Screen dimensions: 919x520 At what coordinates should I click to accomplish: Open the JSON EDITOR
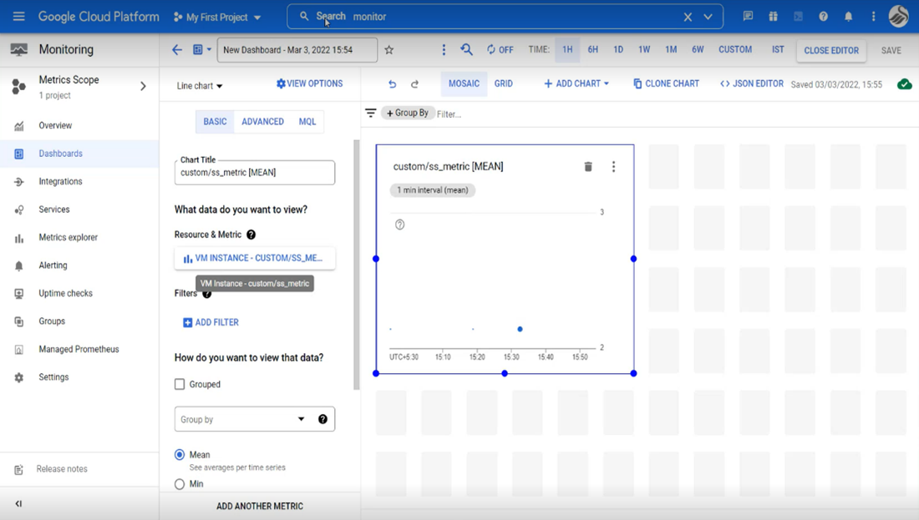pyautogui.click(x=752, y=83)
